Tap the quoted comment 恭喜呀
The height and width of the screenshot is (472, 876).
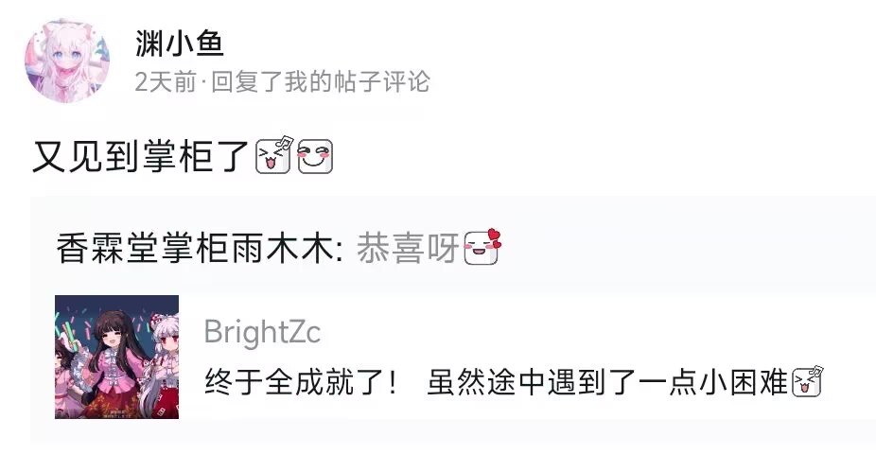408,248
